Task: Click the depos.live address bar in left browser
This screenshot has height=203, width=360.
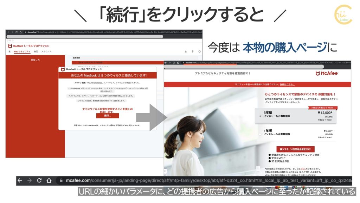Action: (x=105, y=32)
